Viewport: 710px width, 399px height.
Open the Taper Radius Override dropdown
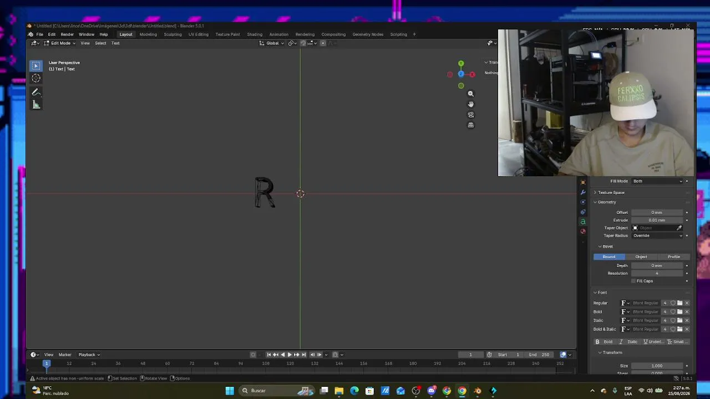pos(658,236)
